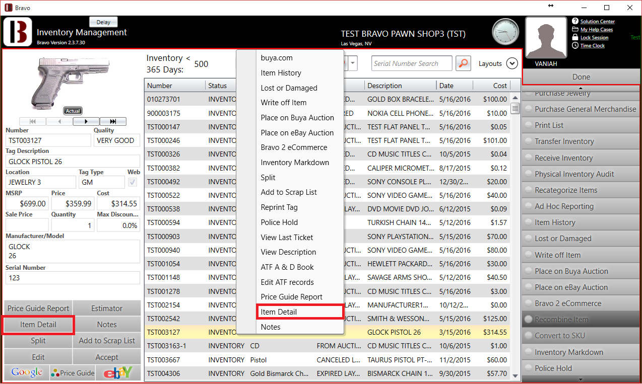Click the Solution Center question mark icon
The image size is (642, 384).
(575, 21)
